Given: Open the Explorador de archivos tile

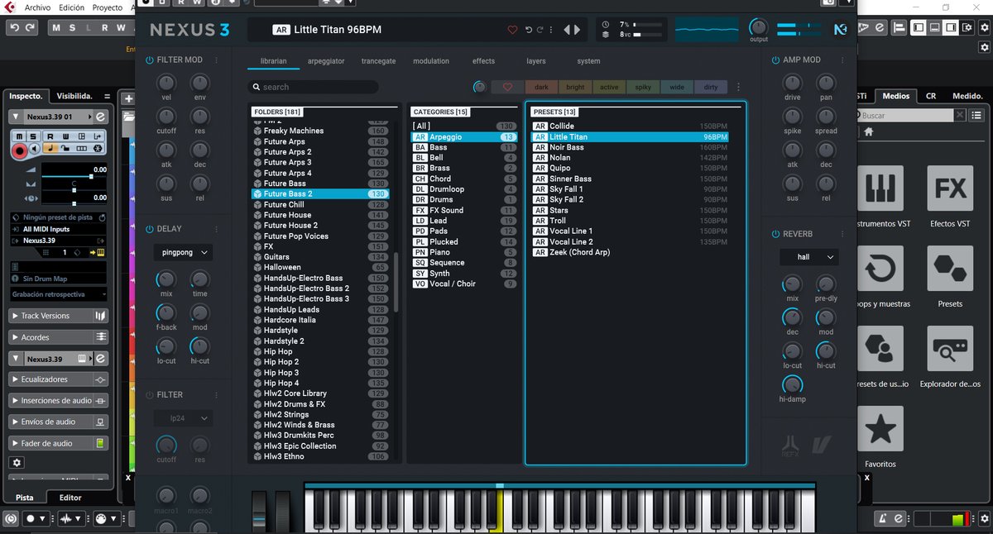Looking at the screenshot, I should tap(950, 348).
